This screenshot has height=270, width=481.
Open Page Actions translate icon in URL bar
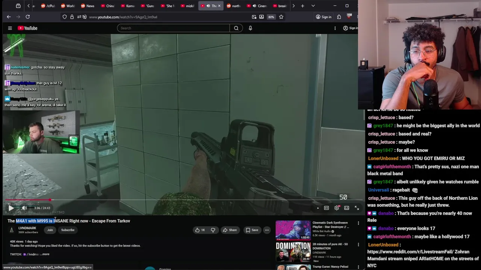[254, 17]
